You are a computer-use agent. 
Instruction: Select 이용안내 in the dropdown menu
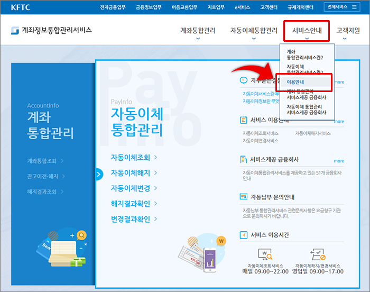pos(295,82)
